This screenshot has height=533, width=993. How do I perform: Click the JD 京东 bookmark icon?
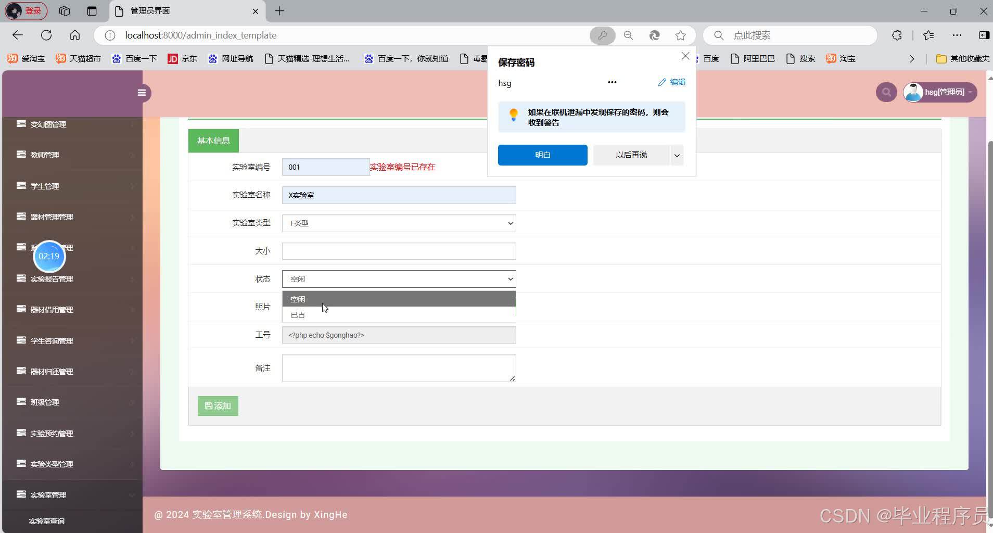coord(172,58)
